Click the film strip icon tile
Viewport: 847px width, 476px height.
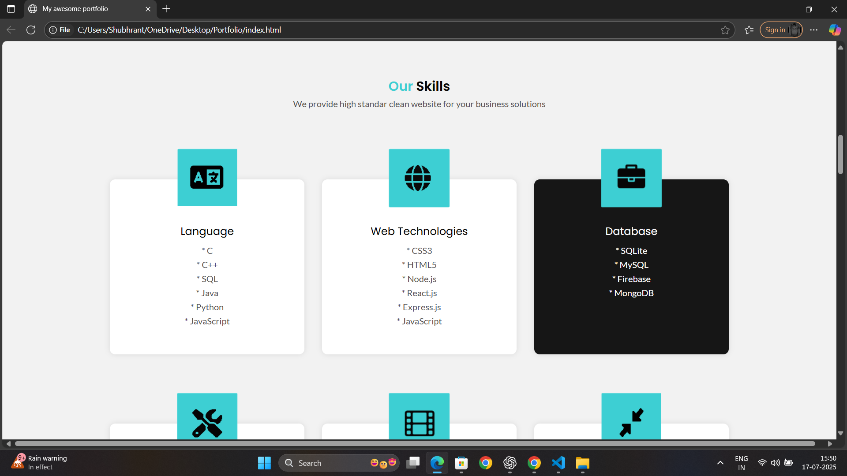click(419, 422)
